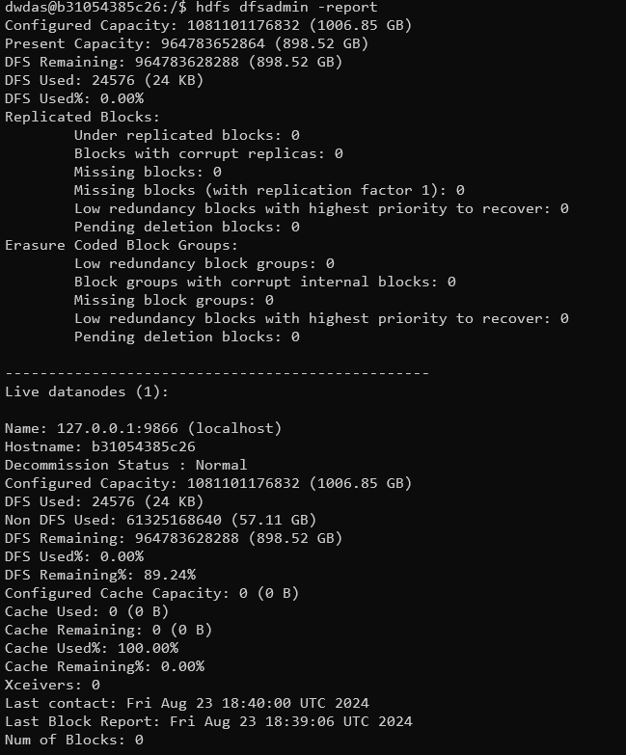Click the 'Decommission Status : Normal' line

(x=125, y=465)
